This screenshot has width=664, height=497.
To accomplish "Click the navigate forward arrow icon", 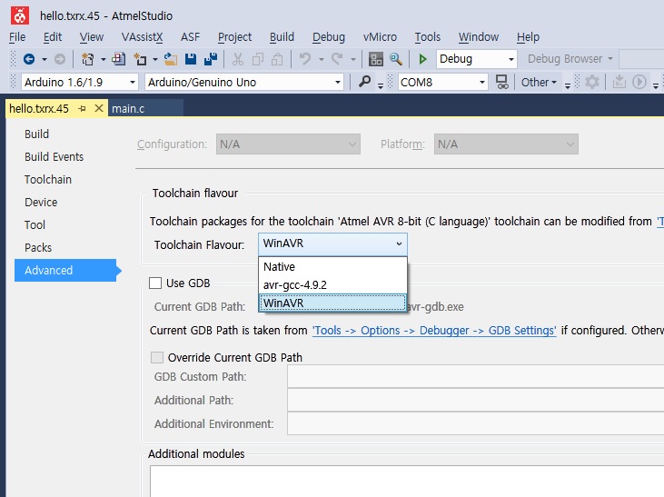I will point(60,59).
